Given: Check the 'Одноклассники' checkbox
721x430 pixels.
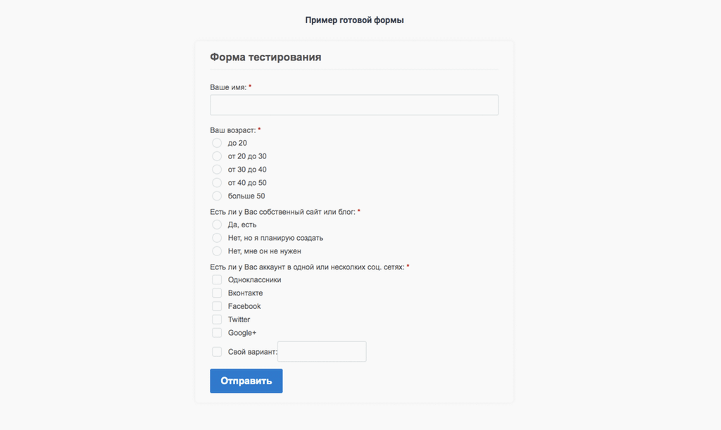Looking at the screenshot, I should pyautogui.click(x=217, y=280).
